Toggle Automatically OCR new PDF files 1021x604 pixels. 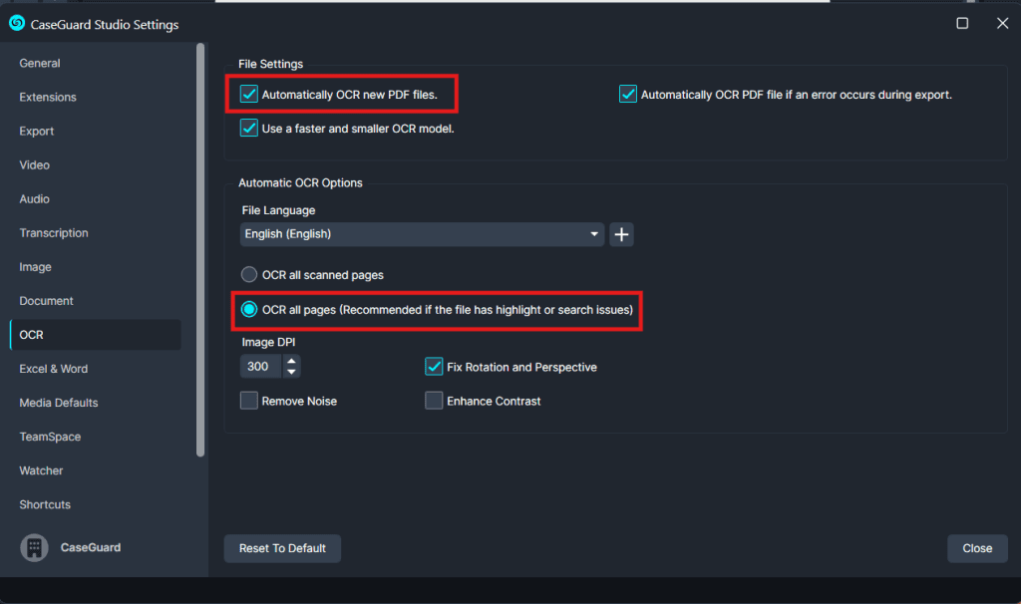249,95
